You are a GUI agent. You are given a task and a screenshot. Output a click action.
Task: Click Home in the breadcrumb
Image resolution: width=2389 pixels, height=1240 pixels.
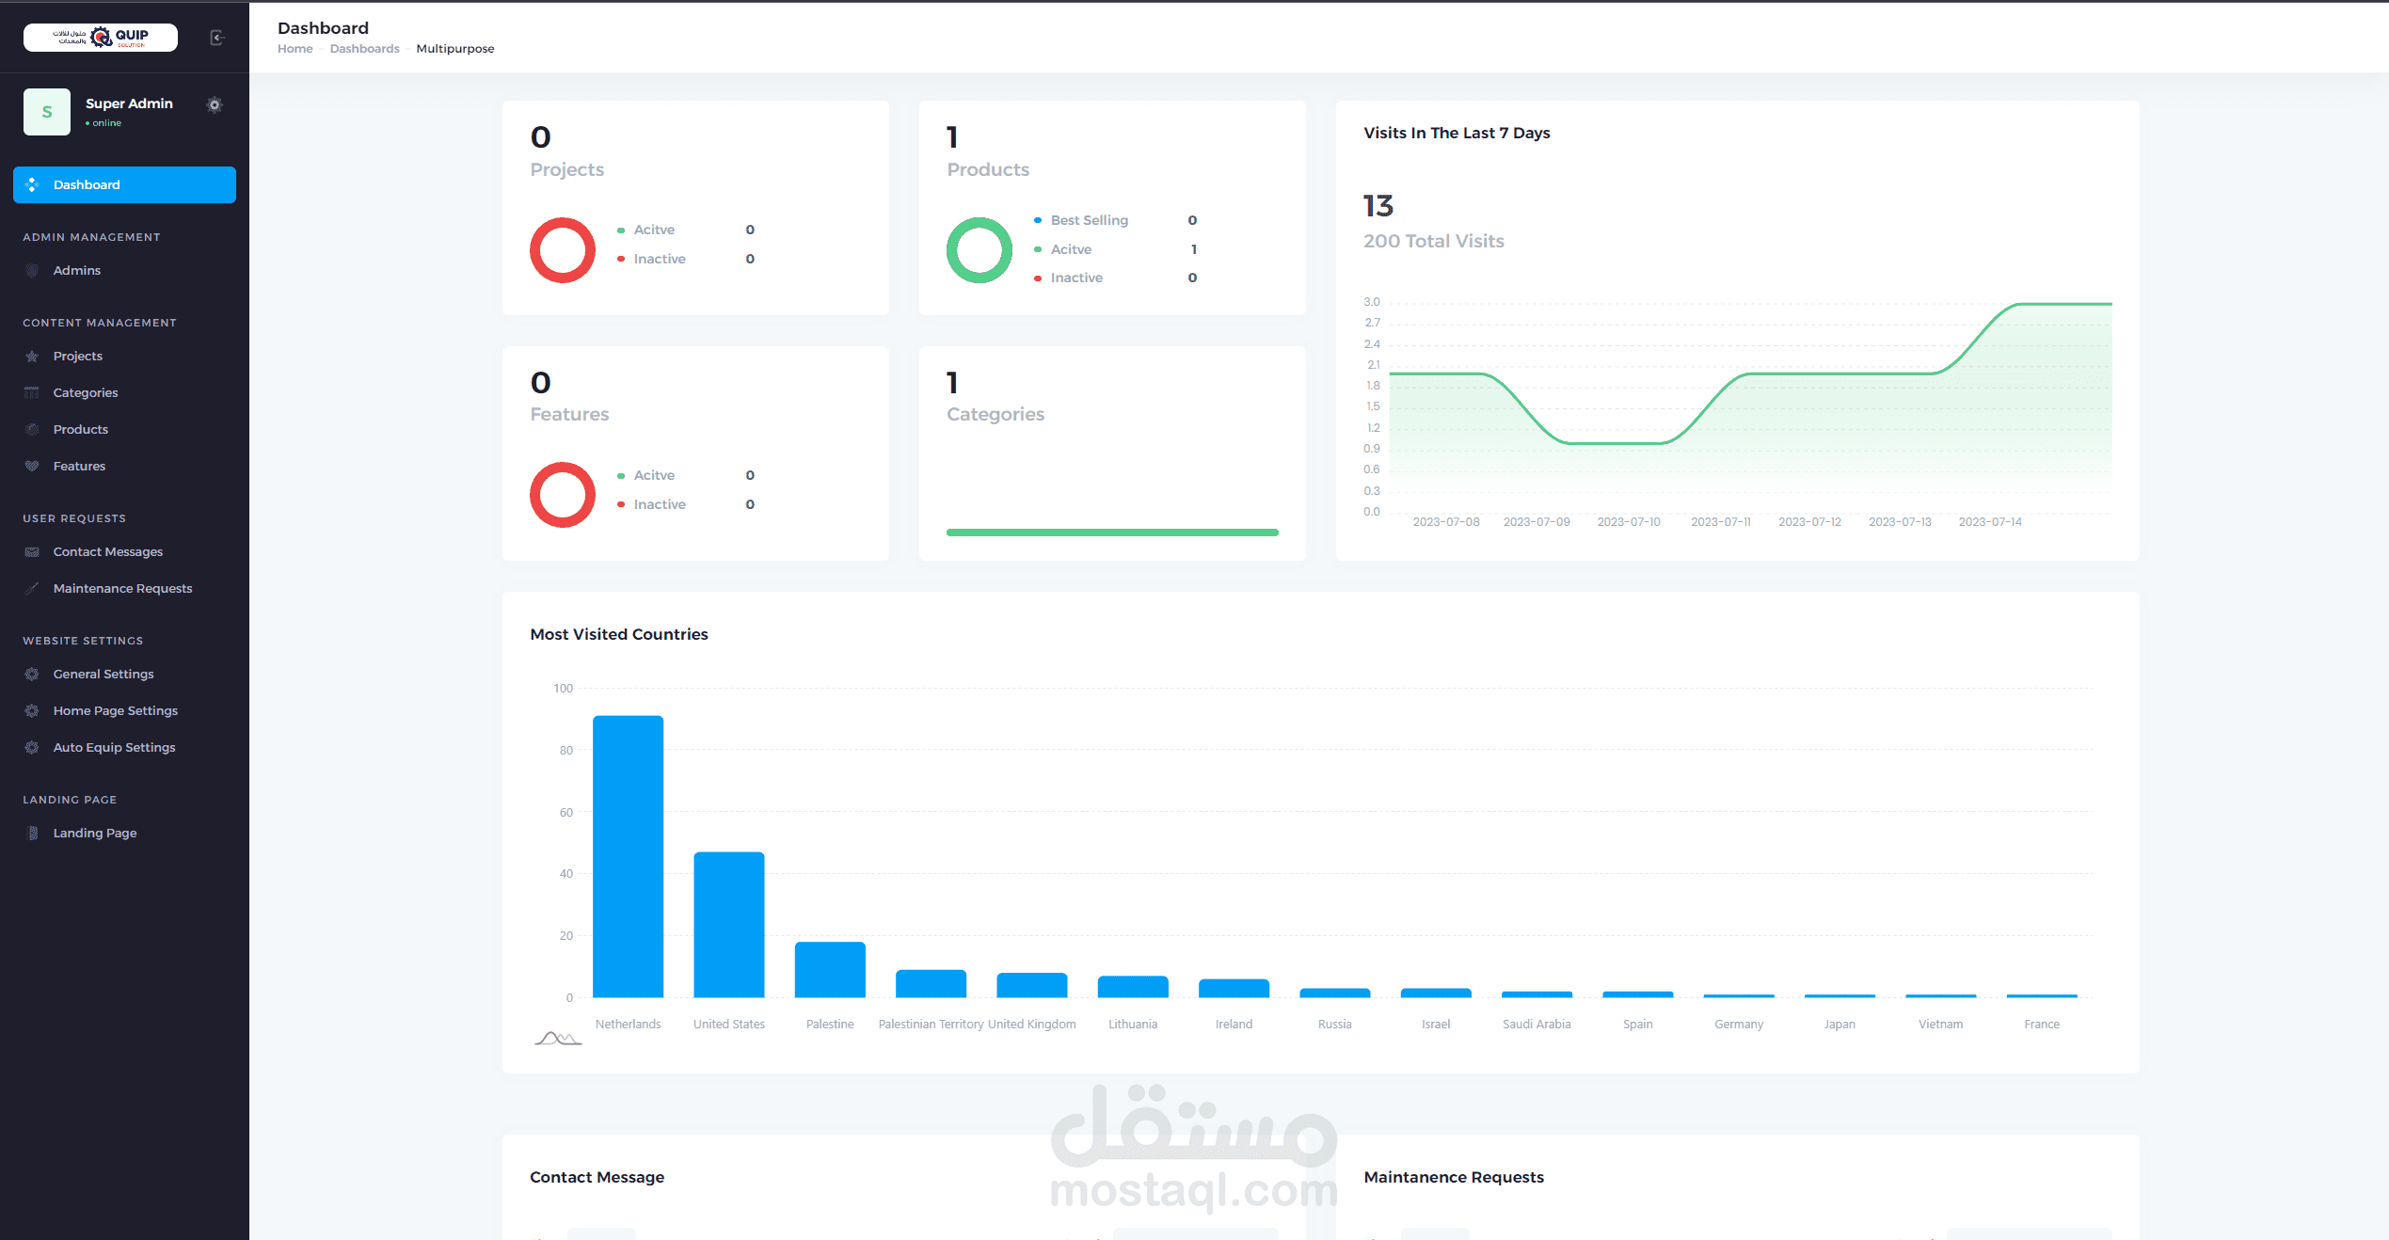pyautogui.click(x=295, y=49)
